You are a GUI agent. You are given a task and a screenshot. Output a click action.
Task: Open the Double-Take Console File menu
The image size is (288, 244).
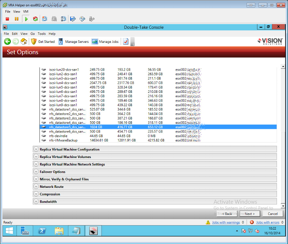click(6, 33)
